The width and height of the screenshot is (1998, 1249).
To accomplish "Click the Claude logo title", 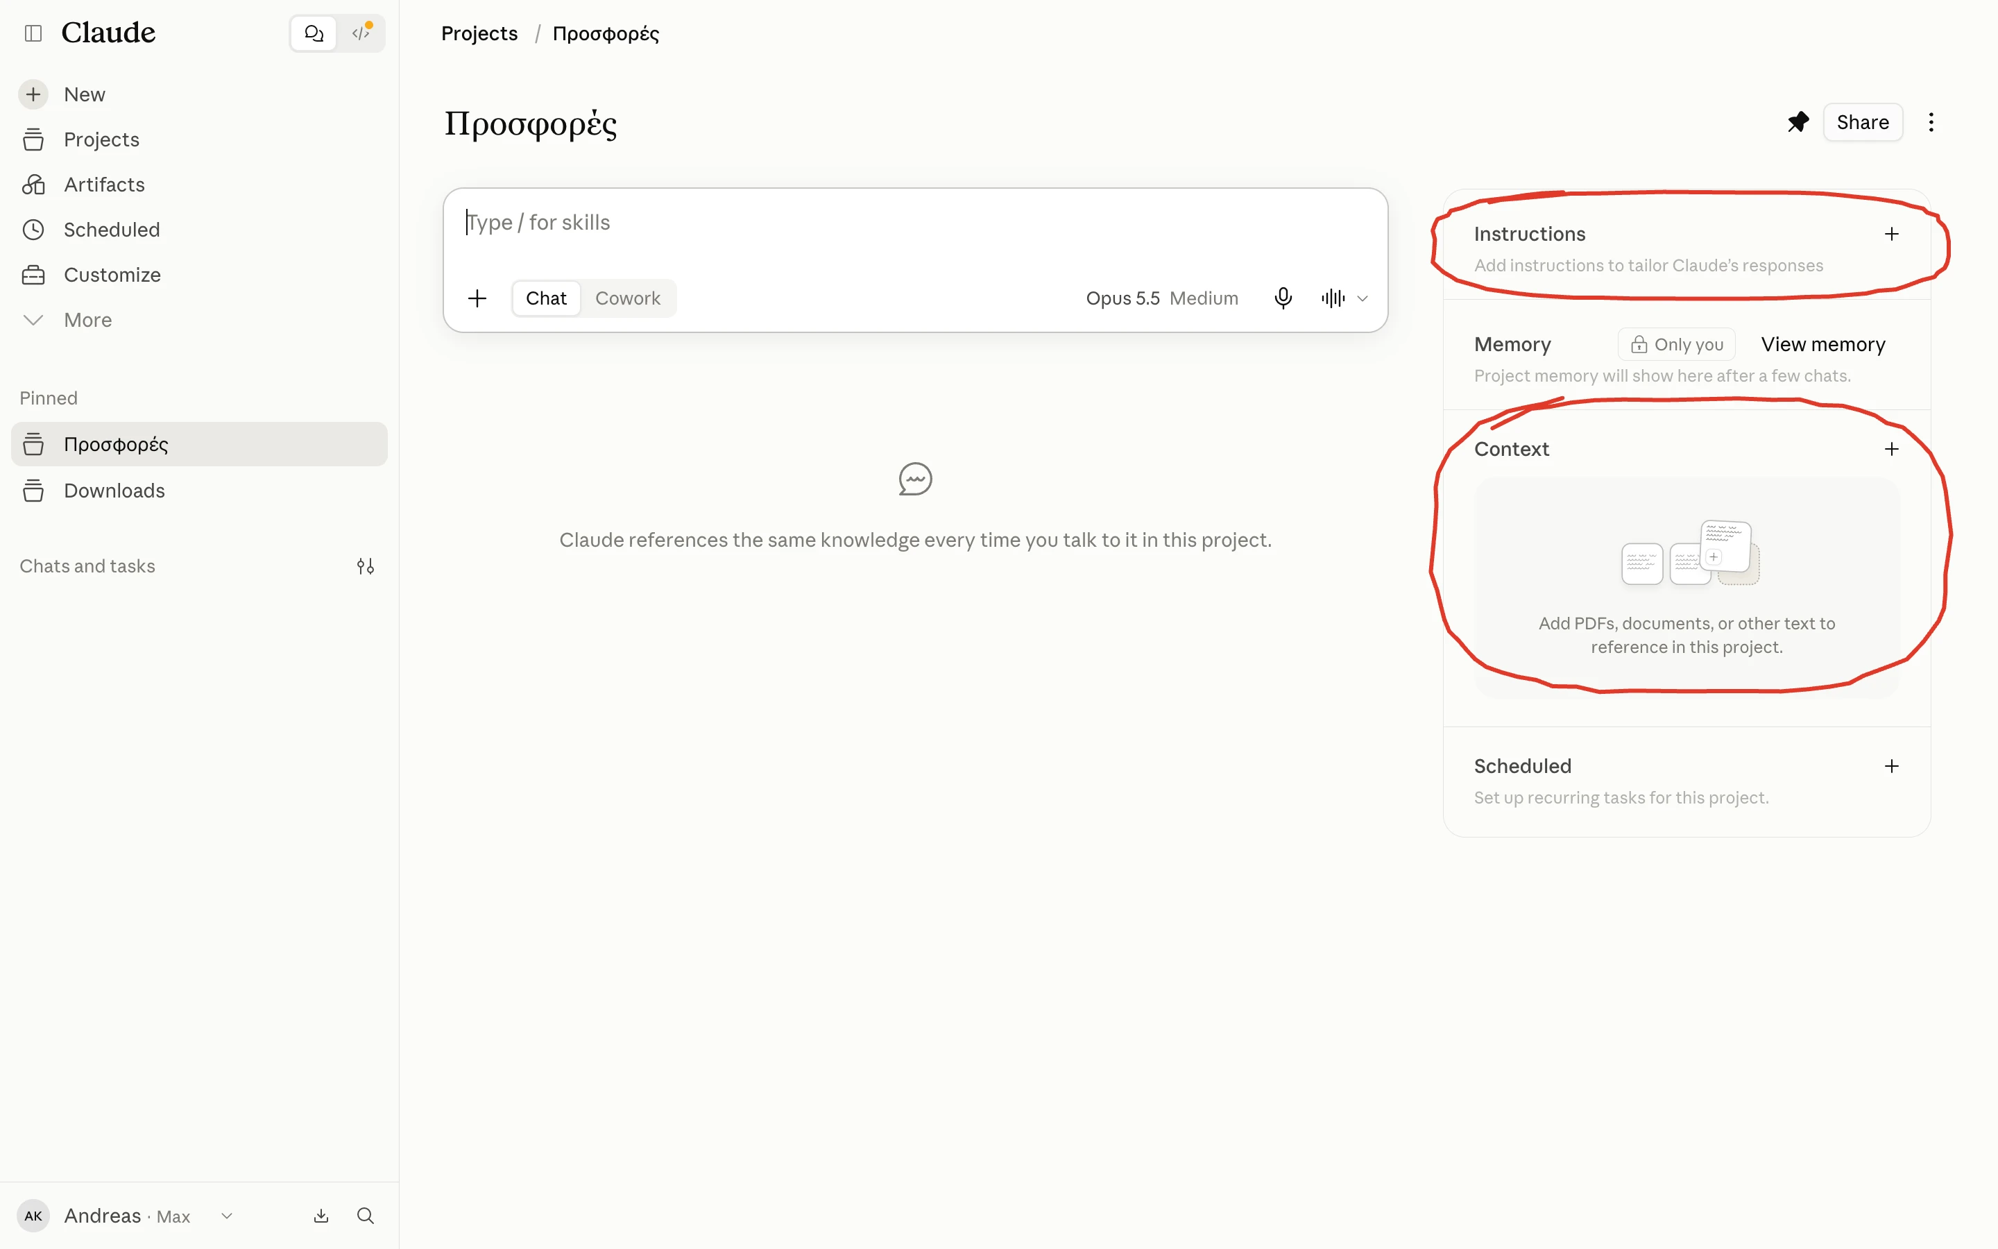I will point(108,33).
